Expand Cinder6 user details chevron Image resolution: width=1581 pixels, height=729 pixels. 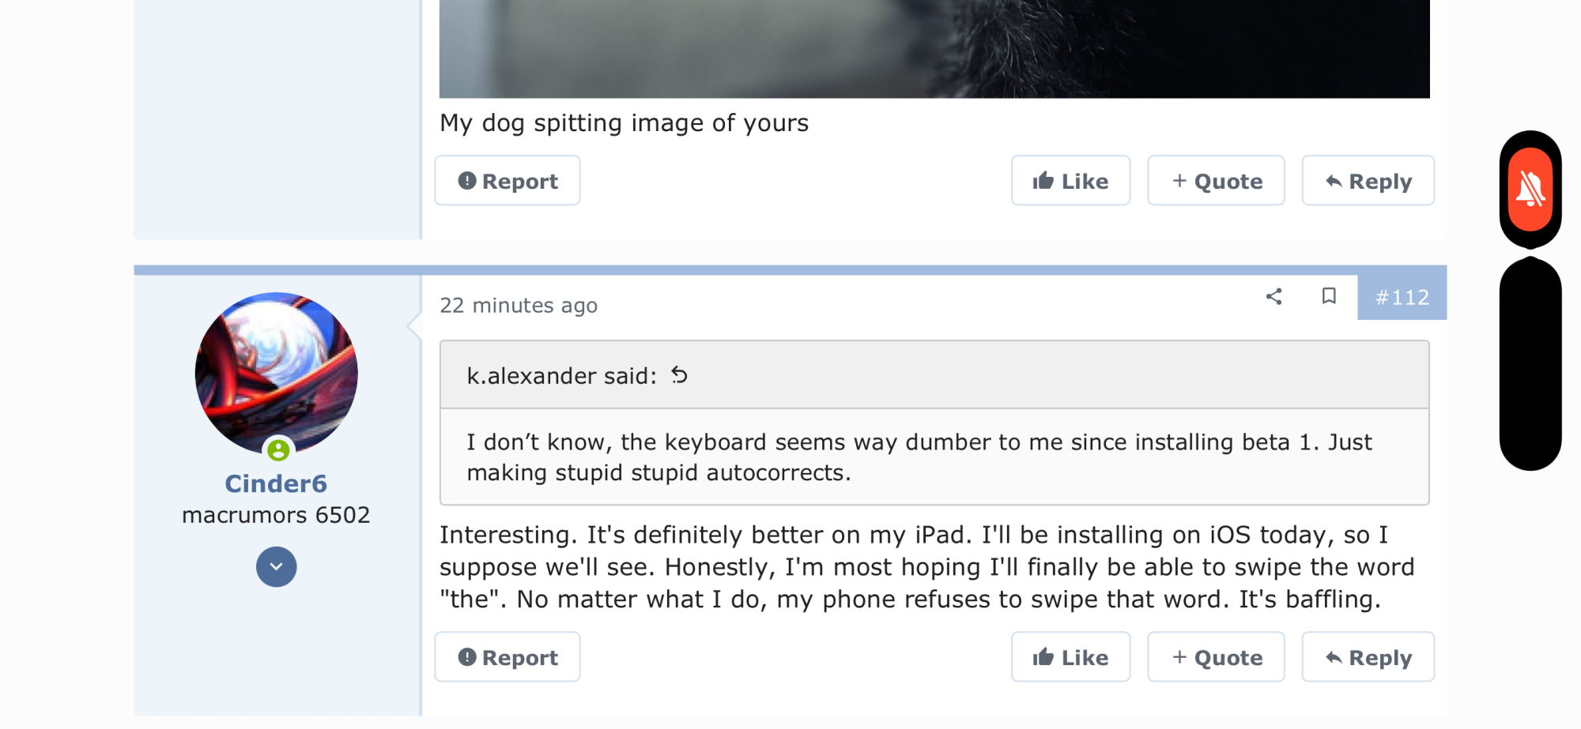click(276, 567)
